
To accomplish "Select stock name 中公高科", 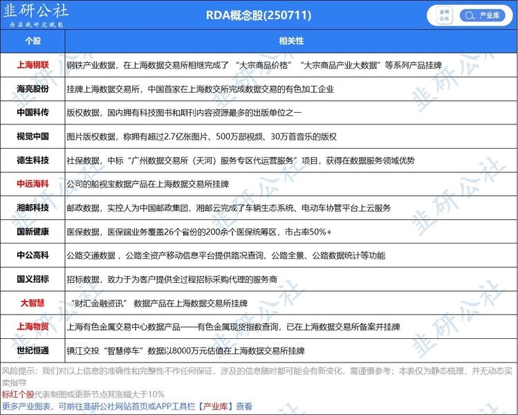I will (33, 255).
